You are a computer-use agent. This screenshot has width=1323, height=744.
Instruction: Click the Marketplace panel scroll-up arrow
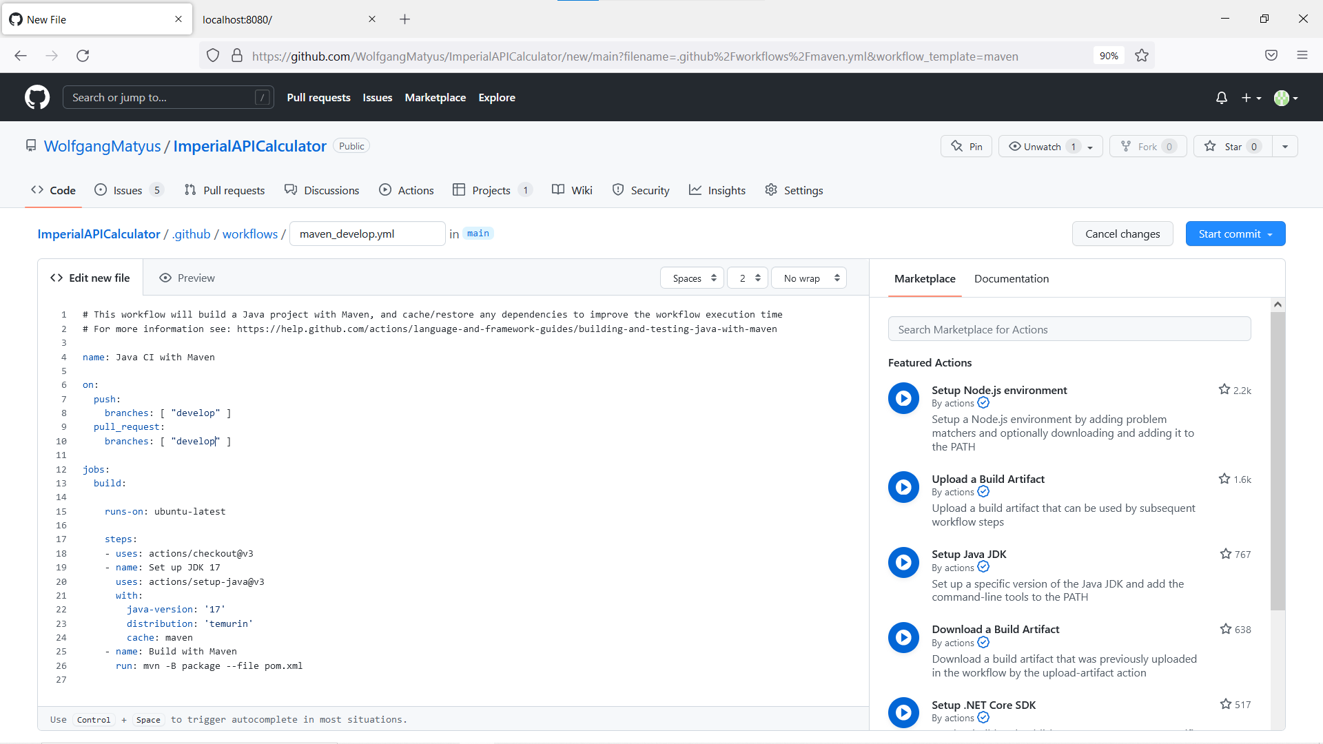tap(1278, 304)
